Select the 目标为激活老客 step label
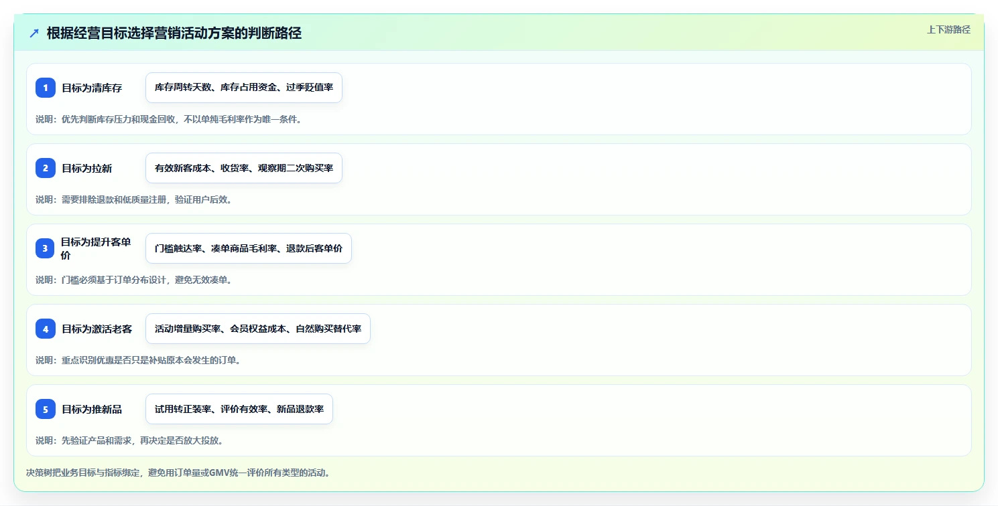 tap(97, 329)
